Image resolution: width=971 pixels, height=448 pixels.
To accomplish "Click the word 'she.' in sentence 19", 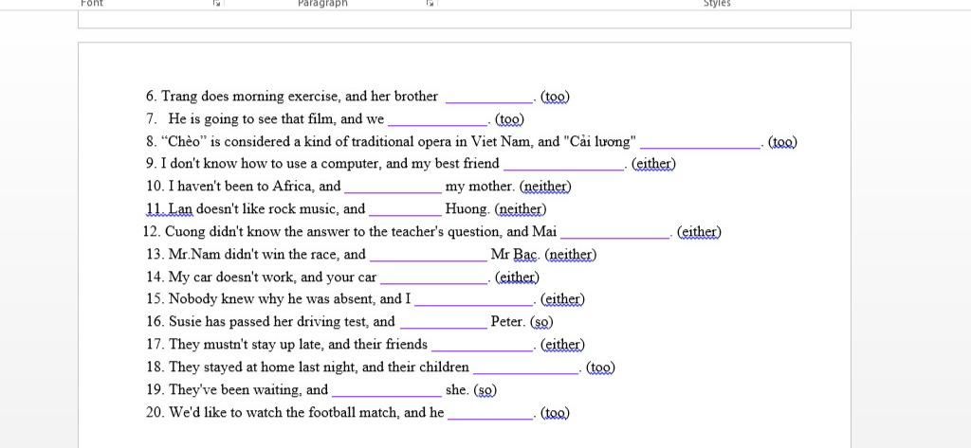I will point(458,390).
